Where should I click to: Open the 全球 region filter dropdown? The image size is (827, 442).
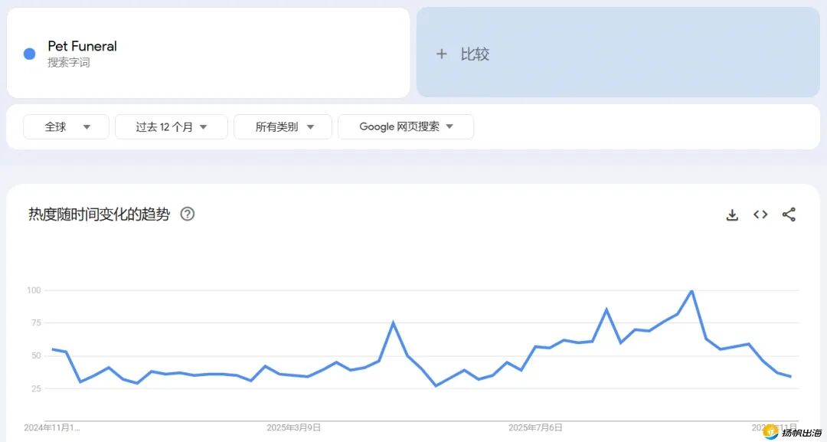[x=66, y=126]
